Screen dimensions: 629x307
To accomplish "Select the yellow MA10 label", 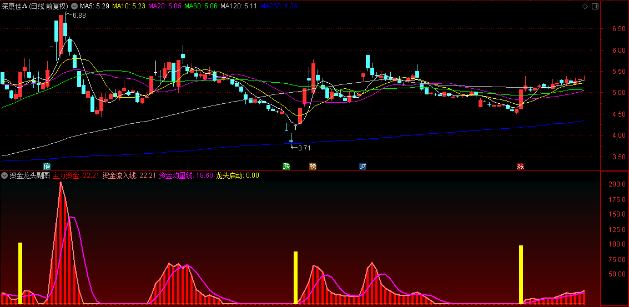I will click(x=129, y=6).
